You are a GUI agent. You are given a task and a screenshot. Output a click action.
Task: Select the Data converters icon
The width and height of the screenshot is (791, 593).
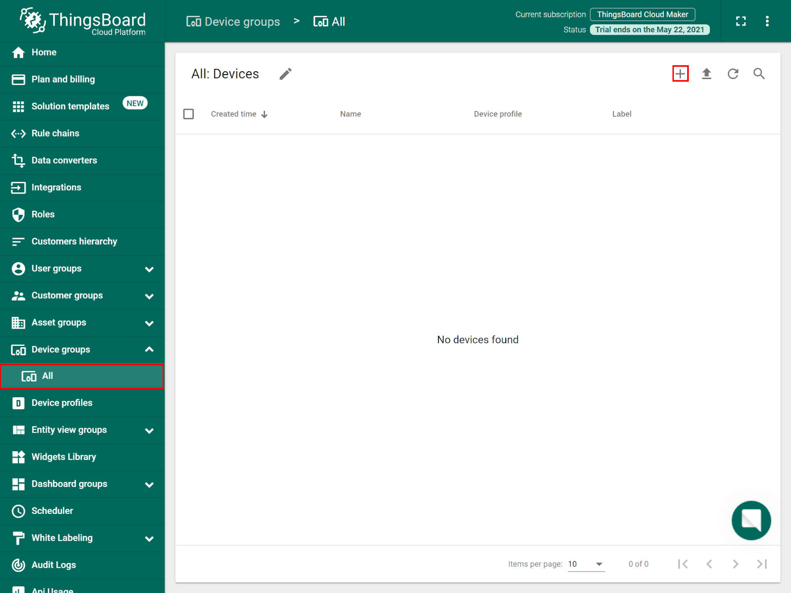(18, 160)
